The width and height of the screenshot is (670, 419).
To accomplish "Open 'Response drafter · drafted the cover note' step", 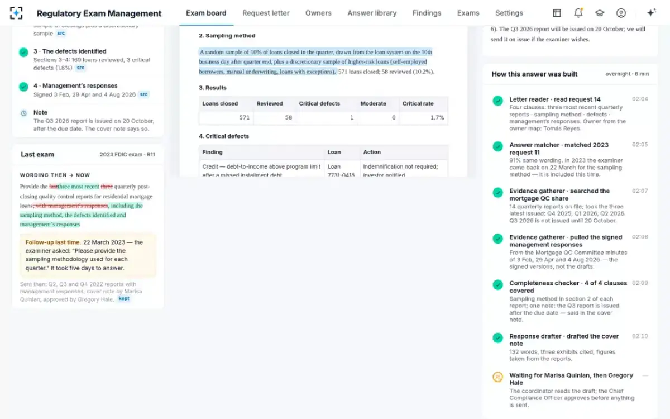I will pyautogui.click(x=564, y=340).
